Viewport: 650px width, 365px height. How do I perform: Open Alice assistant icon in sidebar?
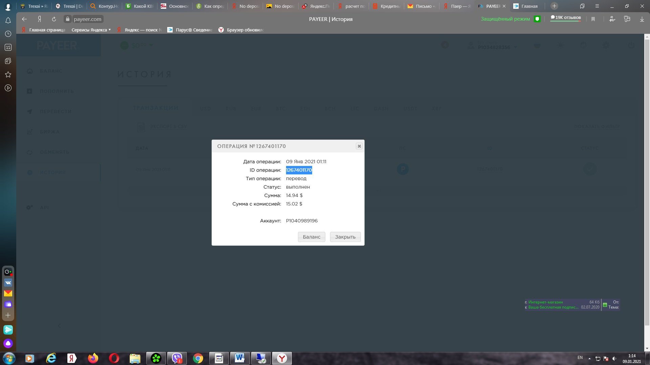[8, 343]
